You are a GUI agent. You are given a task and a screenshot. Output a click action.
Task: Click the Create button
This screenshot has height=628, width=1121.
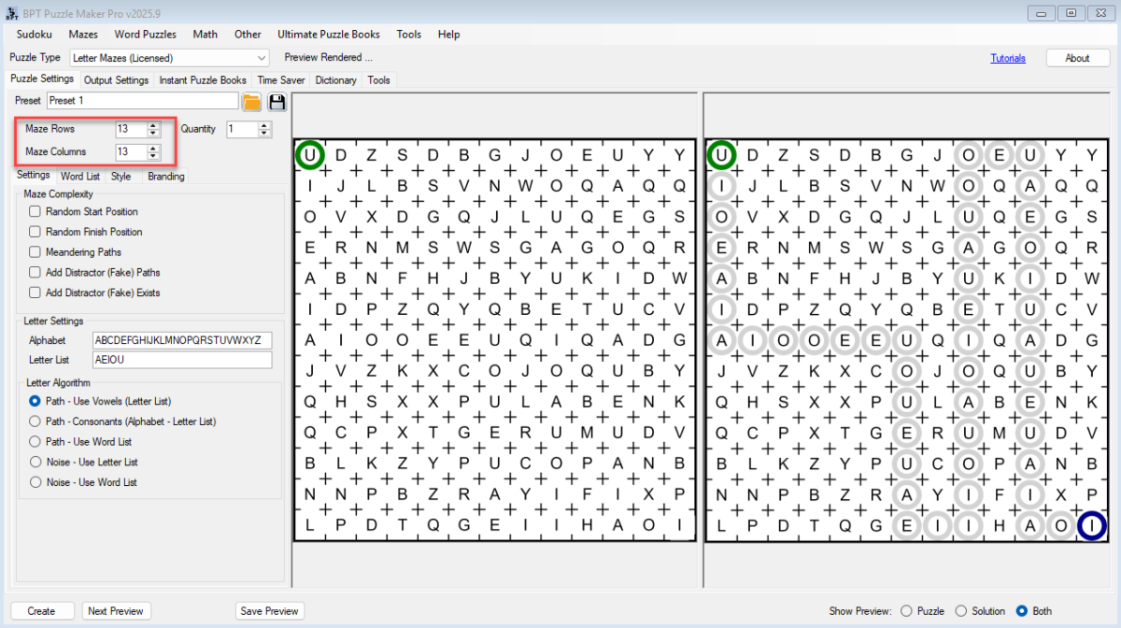(x=41, y=611)
